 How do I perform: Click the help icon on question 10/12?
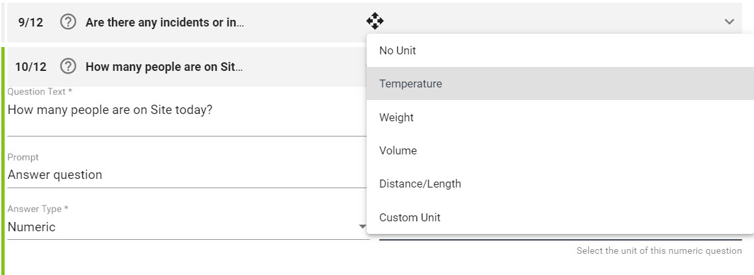click(68, 66)
